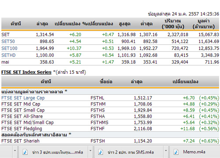The image size is (220, 158).
Task: Select SET100 volume 720,472
Action: pyautogui.click(x=180, y=48)
